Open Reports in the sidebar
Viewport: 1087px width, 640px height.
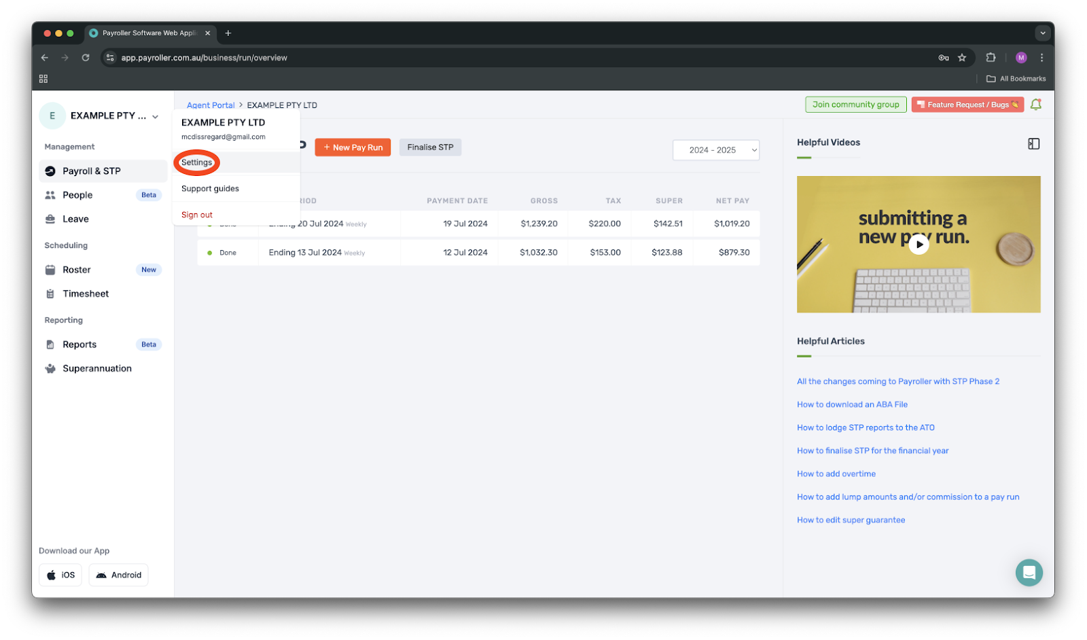pos(103,344)
